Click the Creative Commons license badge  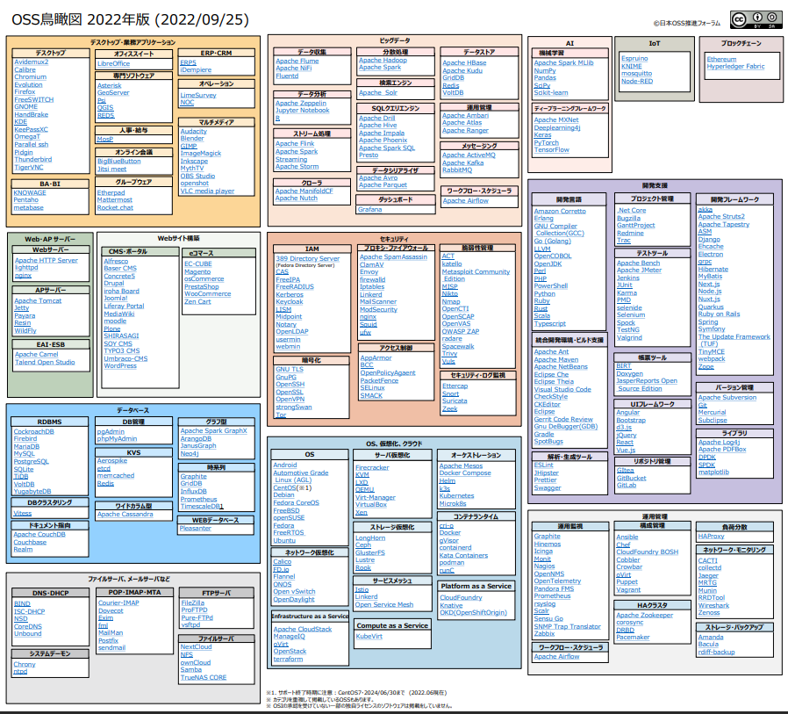click(756, 19)
